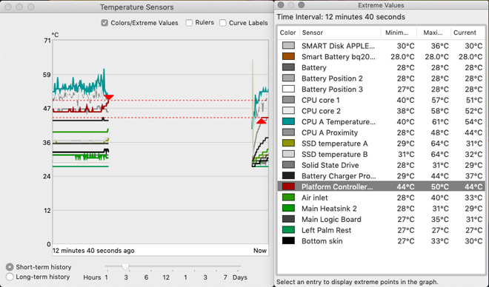489x287 pixels.
Task: Click the 37°C current value of Battery Charger
Action: (473, 176)
